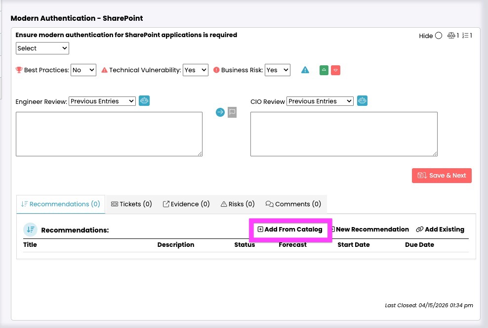The width and height of the screenshot is (488, 328).
Task: Toggle the Hide radio button
Action: pos(439,36)
